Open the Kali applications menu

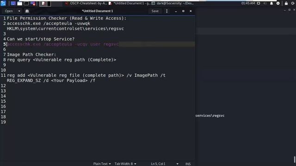tap(3, 3)
